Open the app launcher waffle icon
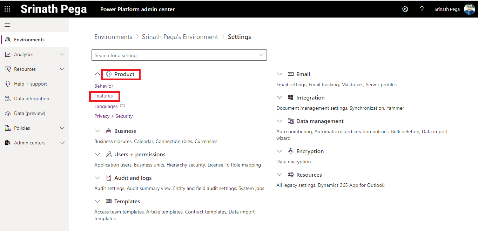The image size is (478, 231). click(x=7, y=9)
